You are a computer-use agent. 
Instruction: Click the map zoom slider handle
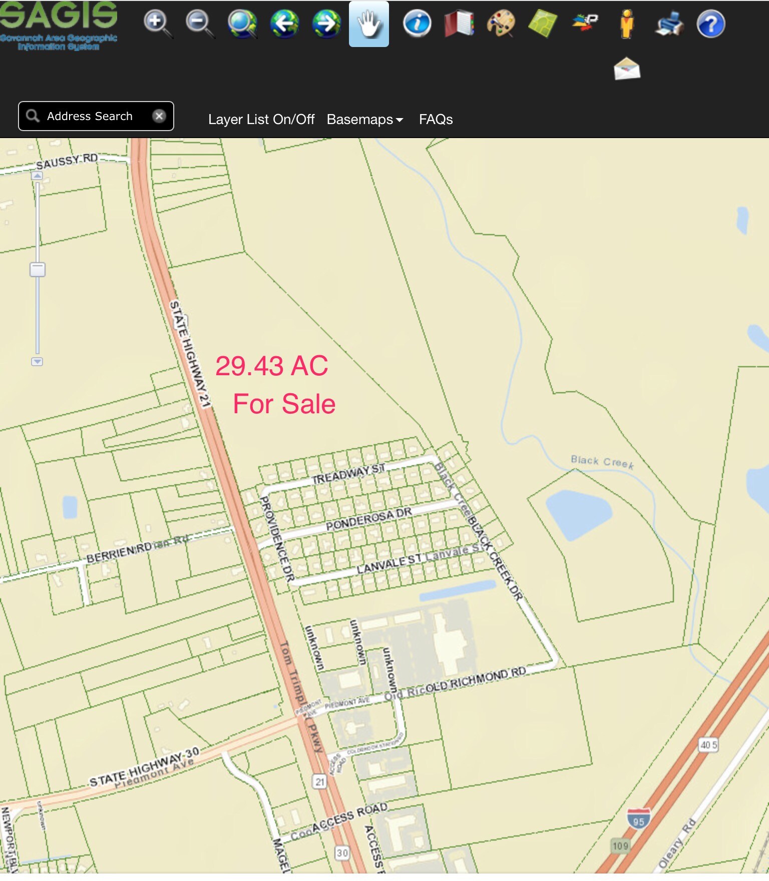(x=38, y=270)
